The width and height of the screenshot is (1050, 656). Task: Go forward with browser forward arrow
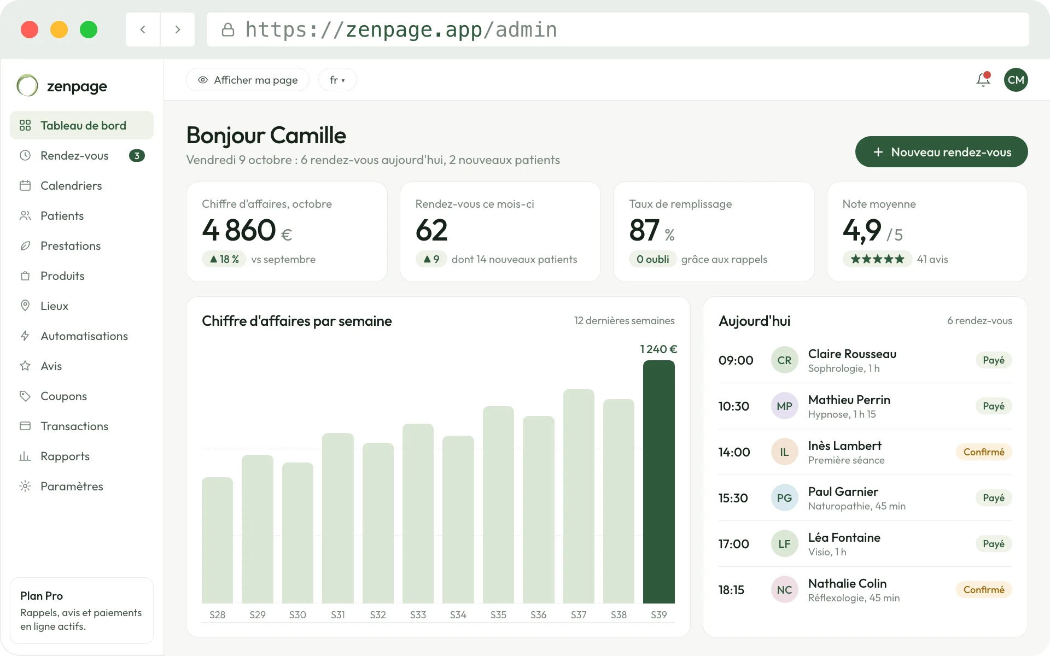coord(178,30)
